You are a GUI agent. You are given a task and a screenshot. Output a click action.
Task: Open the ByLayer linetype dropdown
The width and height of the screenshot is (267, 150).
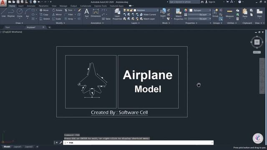tap(210, 19)
